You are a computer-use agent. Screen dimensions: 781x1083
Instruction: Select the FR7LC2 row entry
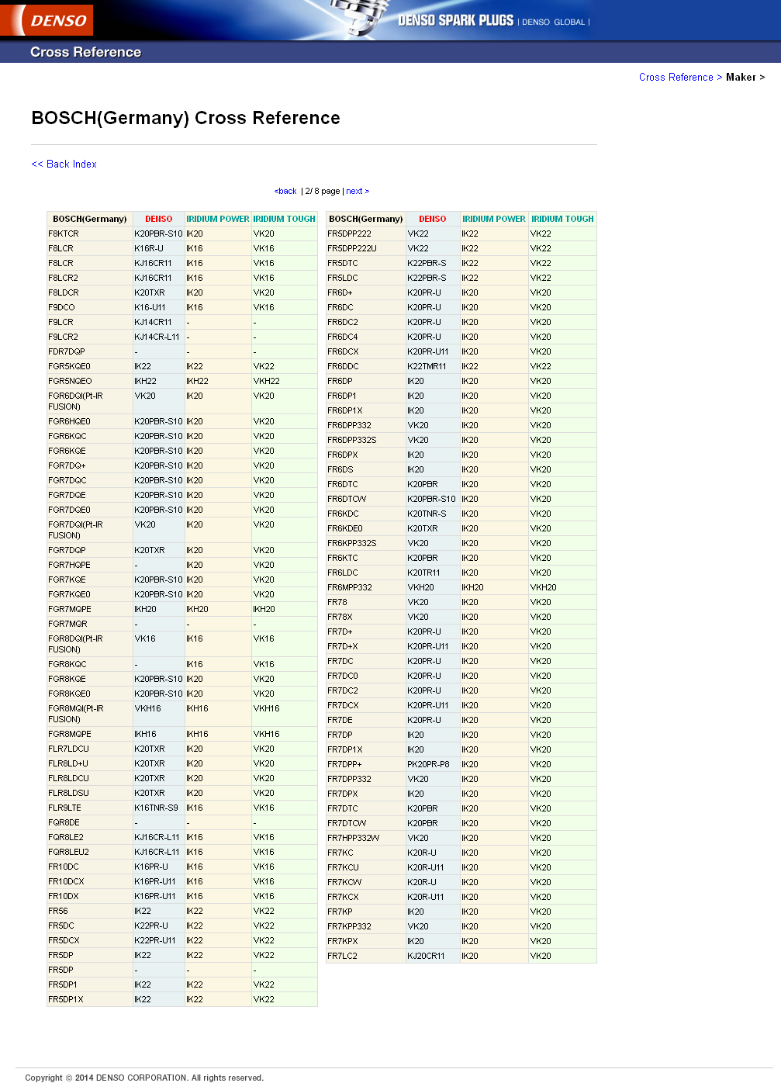[x=342, y=956]
